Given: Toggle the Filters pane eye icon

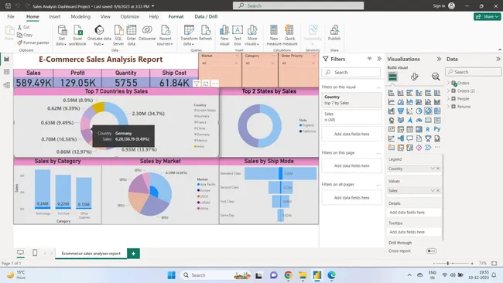Looking at the screenshot, I should [x=370, y=59].
